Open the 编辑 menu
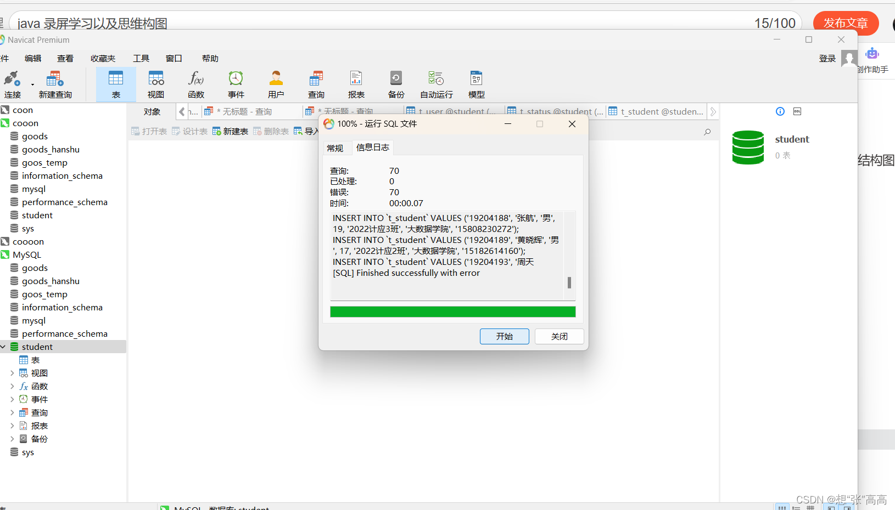Viewport: 895px width, 510px height. [33, 58]
